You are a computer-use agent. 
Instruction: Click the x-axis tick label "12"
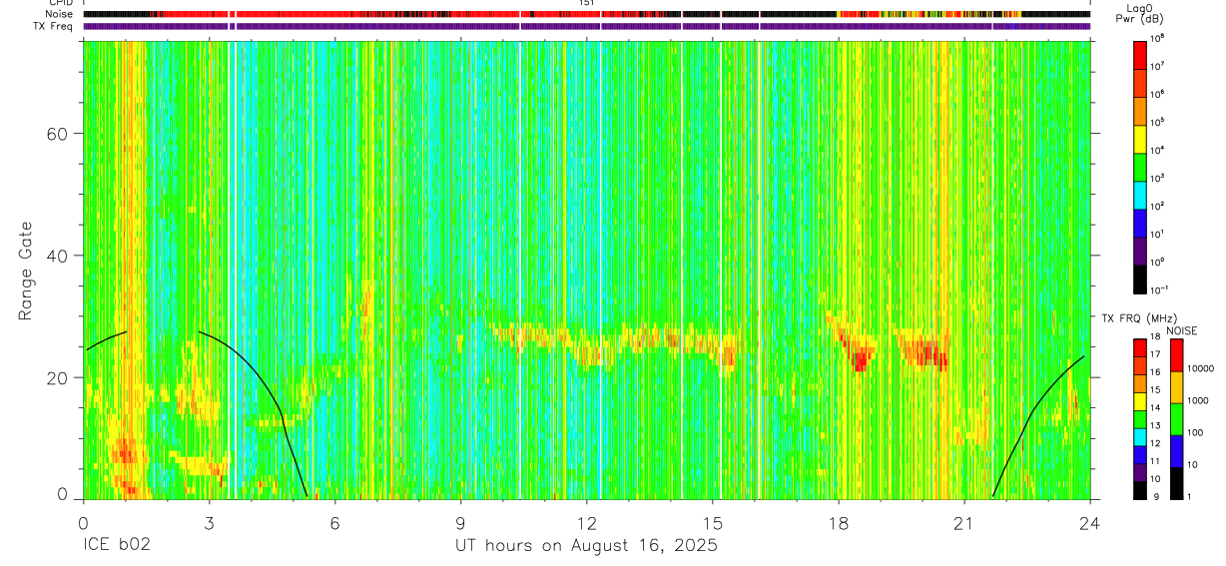pyautogui.click(x=587, y=522)
